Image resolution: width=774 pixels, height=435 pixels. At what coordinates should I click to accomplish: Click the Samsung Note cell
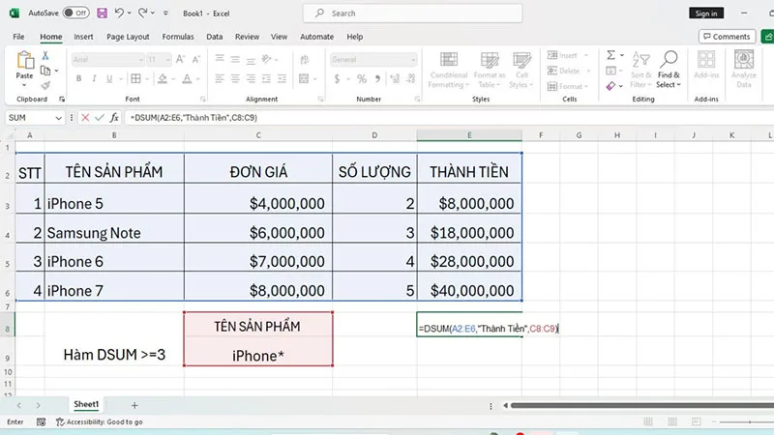click(x=114, y=228)
